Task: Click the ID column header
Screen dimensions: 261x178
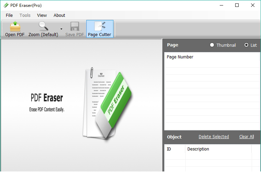Action: click(175, 149)
